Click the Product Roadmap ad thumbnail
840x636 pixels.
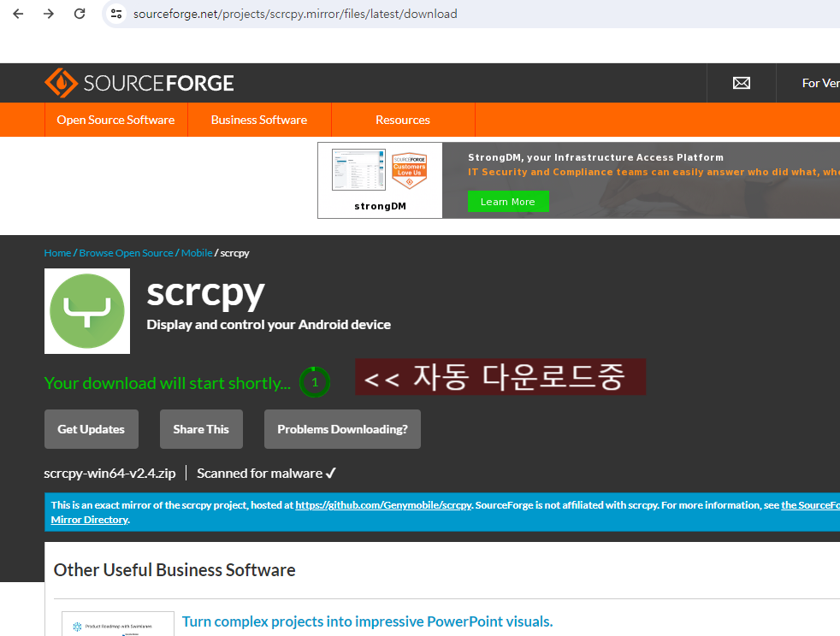[x=118, y=624]
